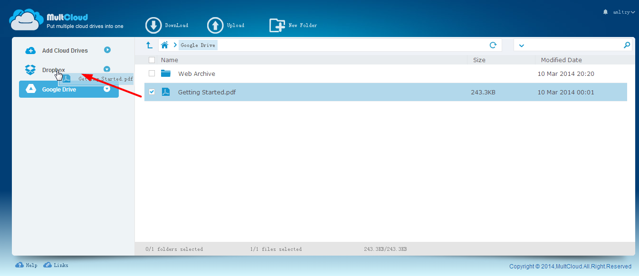639x276 pixels.
Task: Sort files by Modified Date column
Action: click(x=562, y=60)
